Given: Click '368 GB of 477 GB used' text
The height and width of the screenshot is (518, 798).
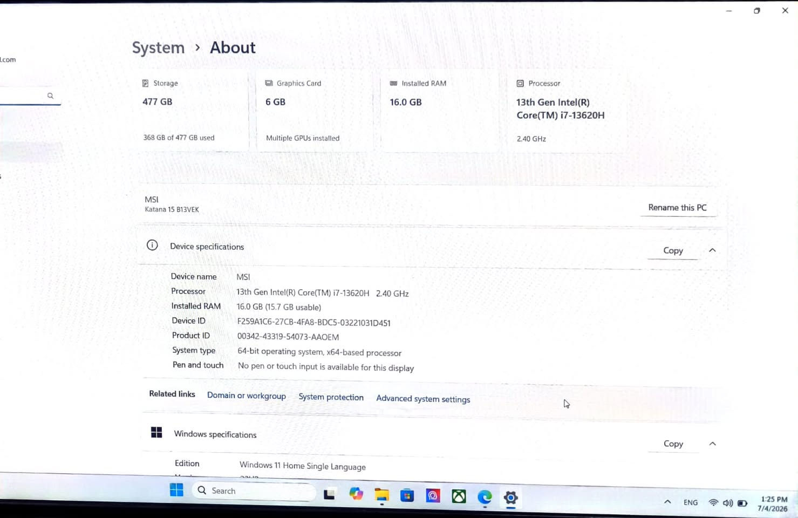Looking at the screenshot, I should 179,138.
